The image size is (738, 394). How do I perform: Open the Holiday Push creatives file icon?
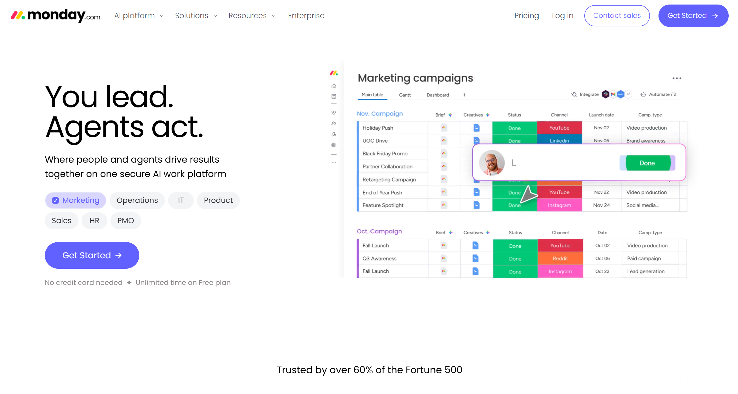tap(477, 128)
